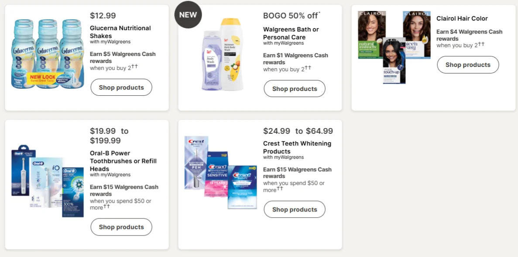Open the Walgreens body wash bottles image
The height and width of the screenshot is (257, 518).
(x=223, y=55)
